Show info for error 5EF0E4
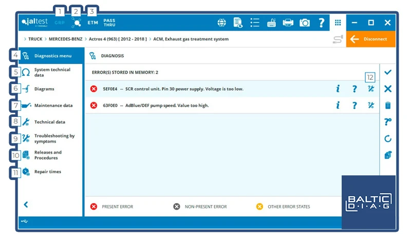Screen dimensions: 411x242 [x=338, y=89]
